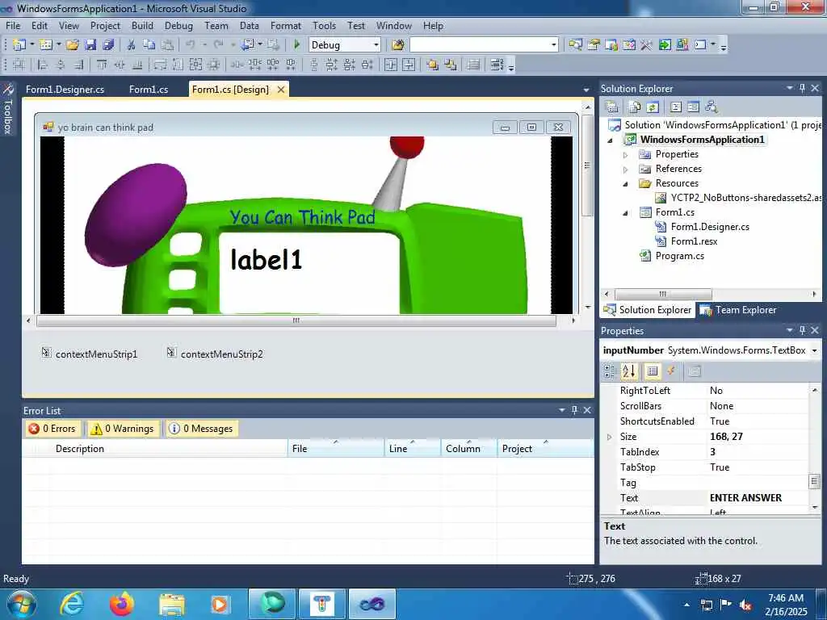The height and width of the screenshot is (620, 827).
Task: Click the Send to Back icon
Action: click(x=451, y=65)
